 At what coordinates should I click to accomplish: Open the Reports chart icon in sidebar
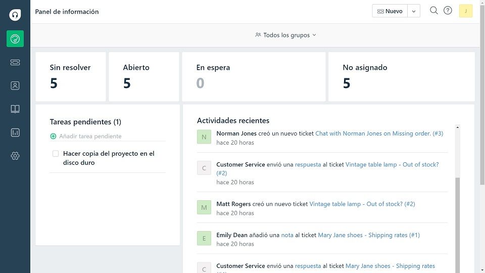point(15,132)
